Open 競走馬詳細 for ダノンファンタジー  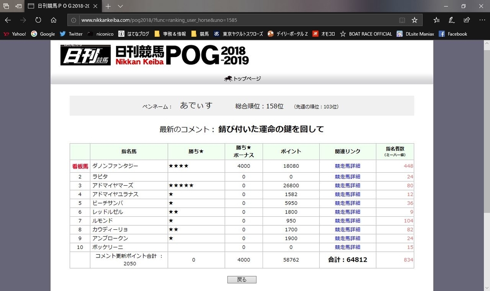coord(347,166)
